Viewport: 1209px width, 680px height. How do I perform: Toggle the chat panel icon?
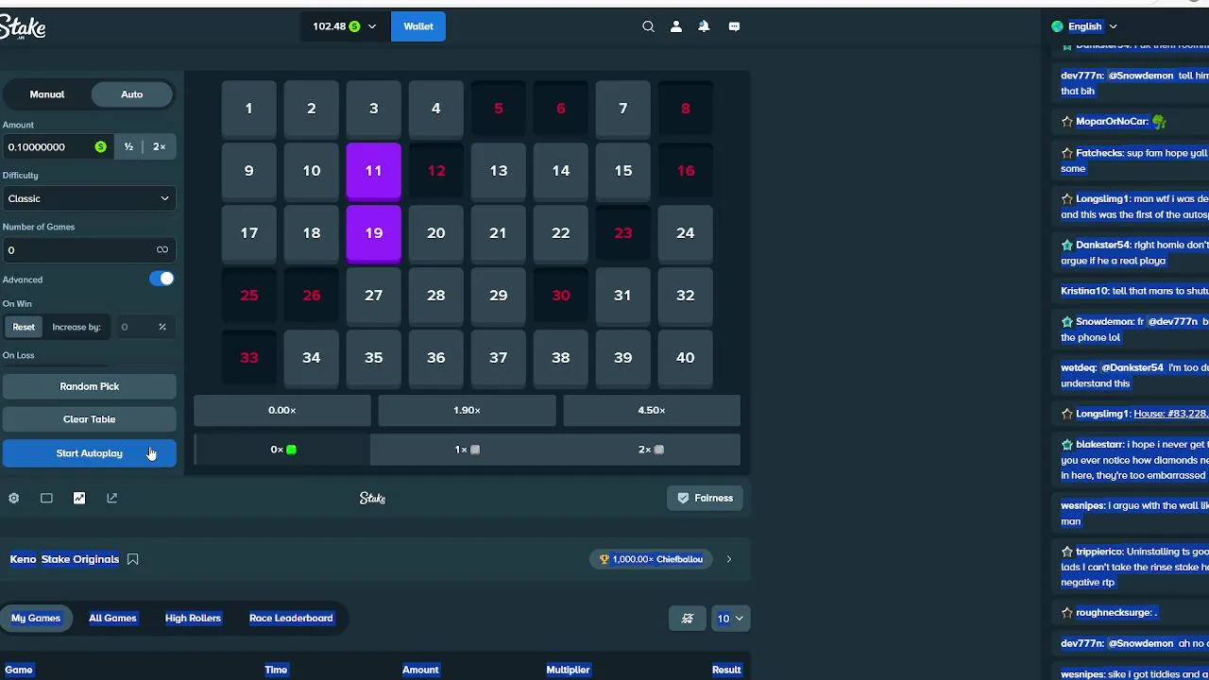tap(734, 26)
